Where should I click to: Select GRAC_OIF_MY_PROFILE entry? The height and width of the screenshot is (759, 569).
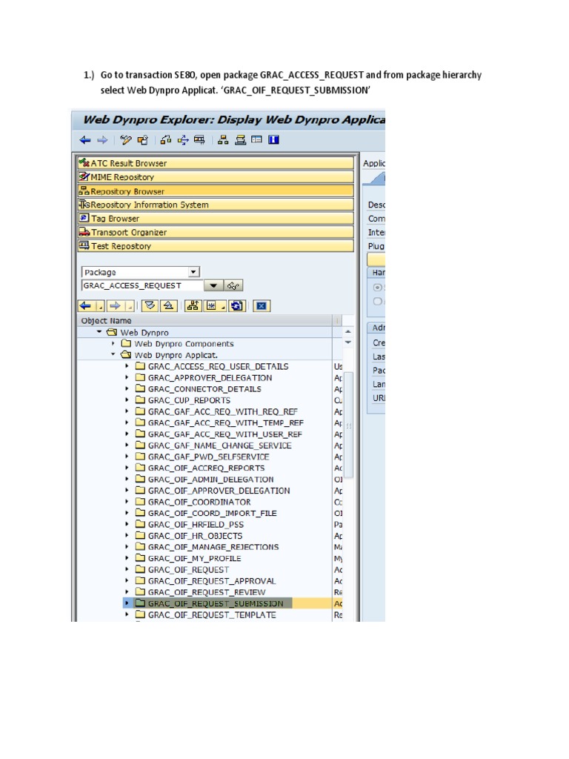coord(195,559)
